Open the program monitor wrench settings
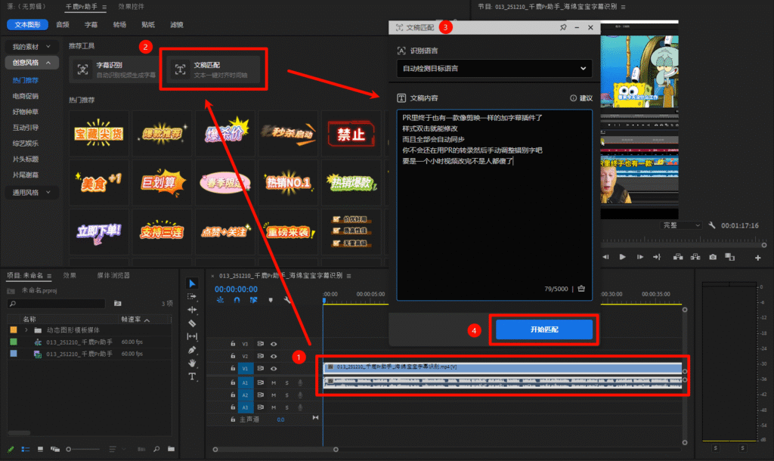Viewport: 774px width, 461px height. tap(711, 225)
